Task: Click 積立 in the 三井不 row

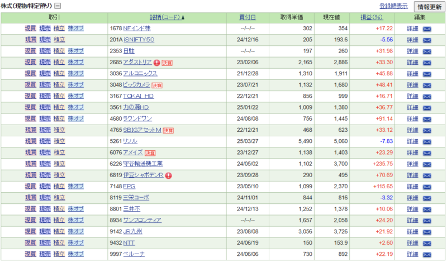Action: coord(59,209)
